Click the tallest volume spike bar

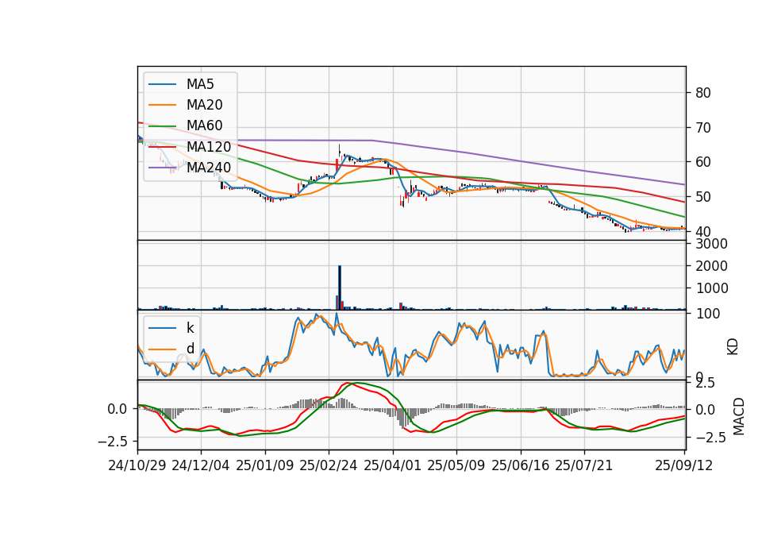[340, 288]
